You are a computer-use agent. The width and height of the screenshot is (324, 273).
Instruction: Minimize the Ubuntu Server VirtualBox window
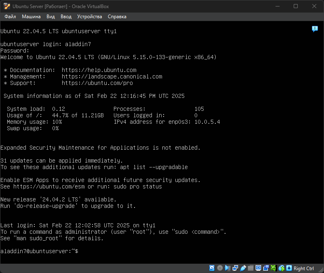coord(278,6)
